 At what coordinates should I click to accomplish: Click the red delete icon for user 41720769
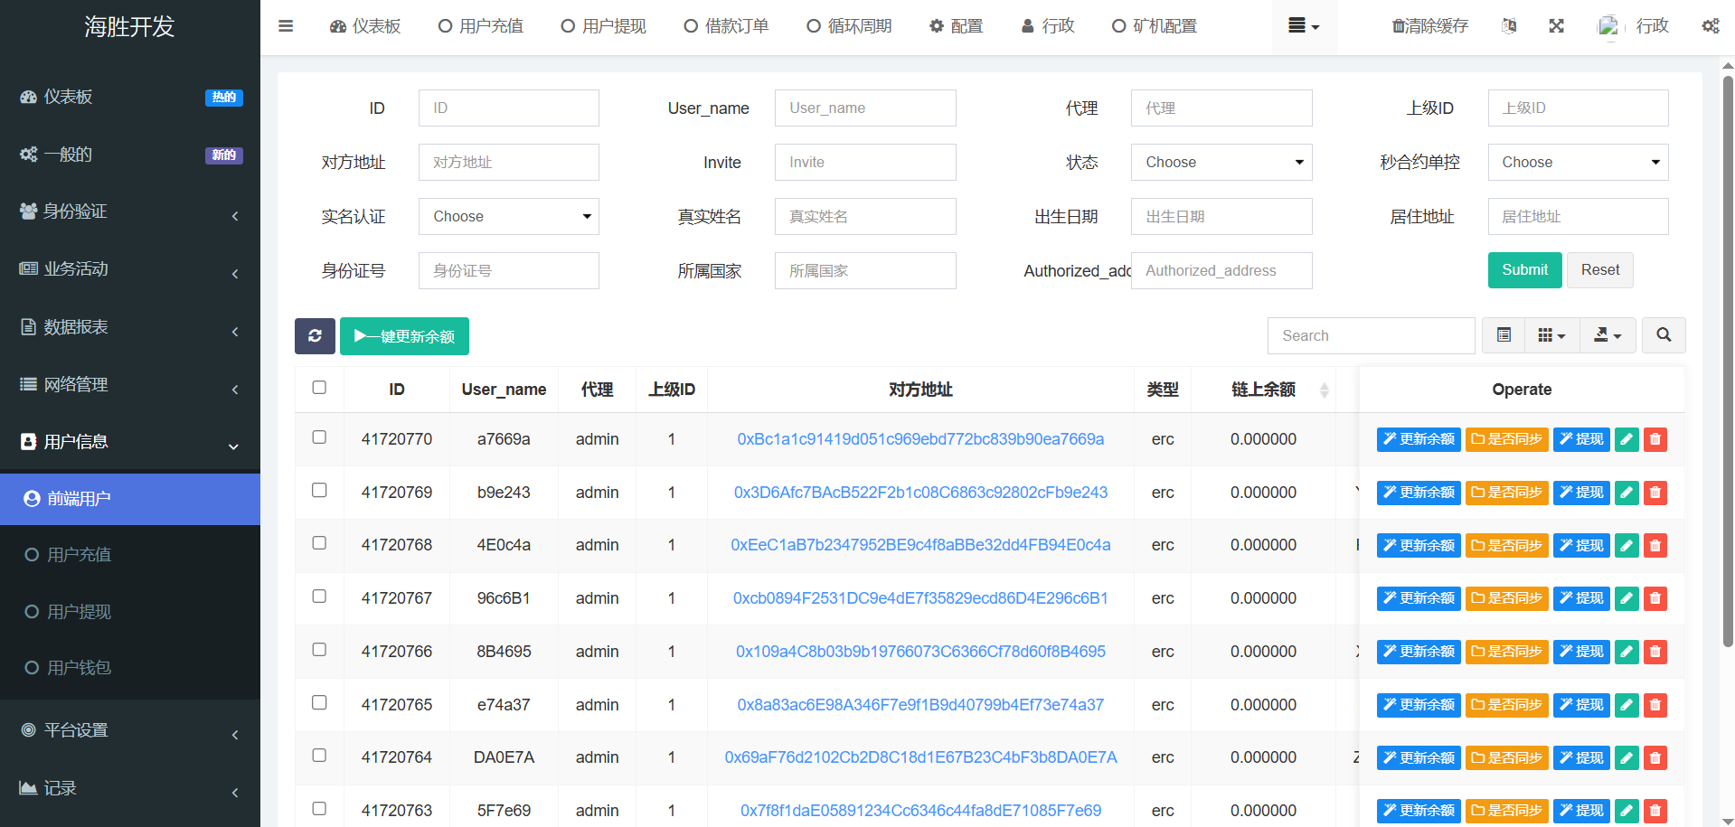pyautogui.click(x=1655, y=493)
